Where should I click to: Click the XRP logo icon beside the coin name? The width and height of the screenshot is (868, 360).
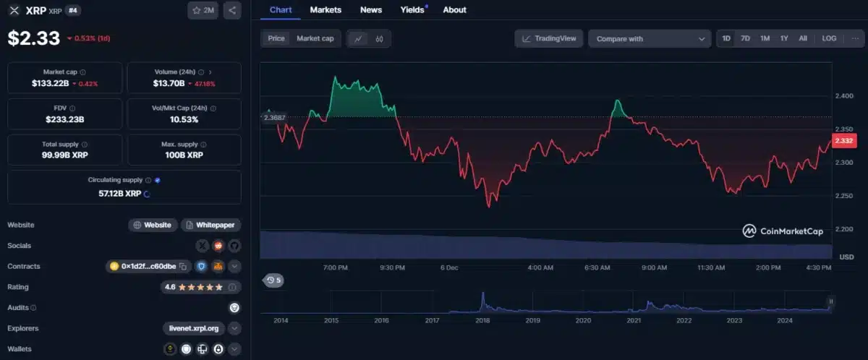(13, 11)
